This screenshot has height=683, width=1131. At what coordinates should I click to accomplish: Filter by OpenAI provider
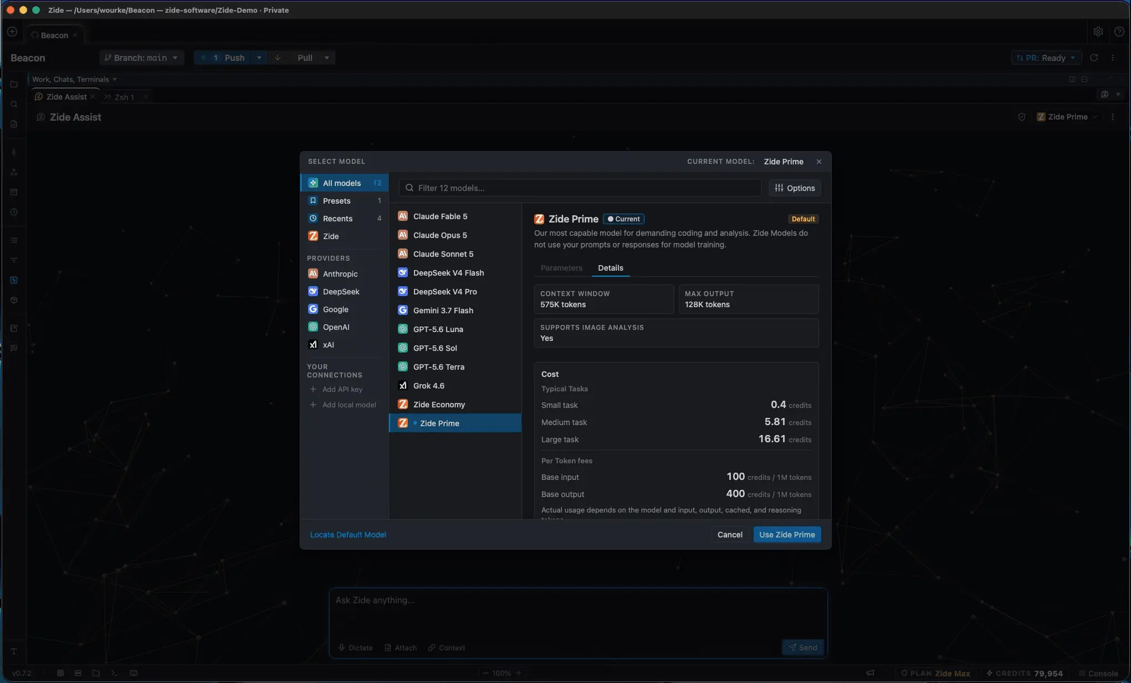tap(344, 327)
